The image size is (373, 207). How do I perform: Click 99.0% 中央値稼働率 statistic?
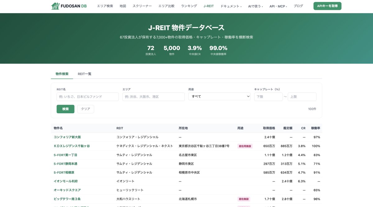pyautogui.click(x=218, y=50)
